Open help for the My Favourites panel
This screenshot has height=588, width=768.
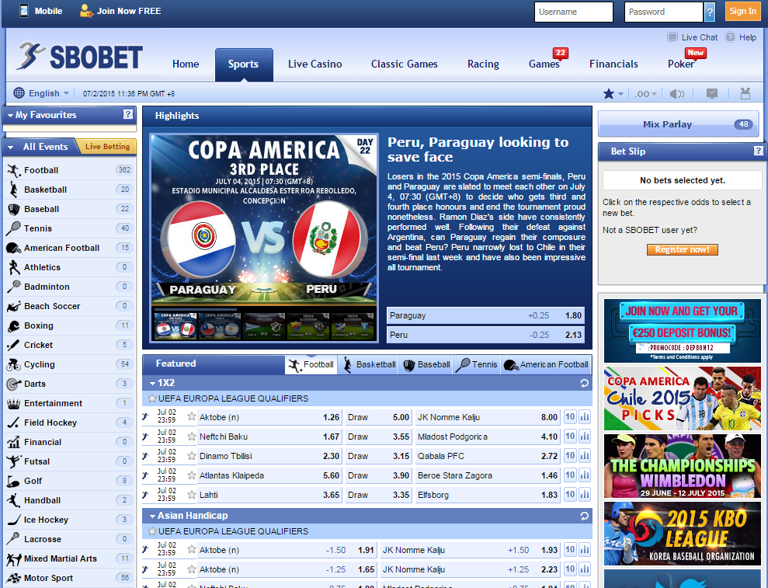pos(128,115)
